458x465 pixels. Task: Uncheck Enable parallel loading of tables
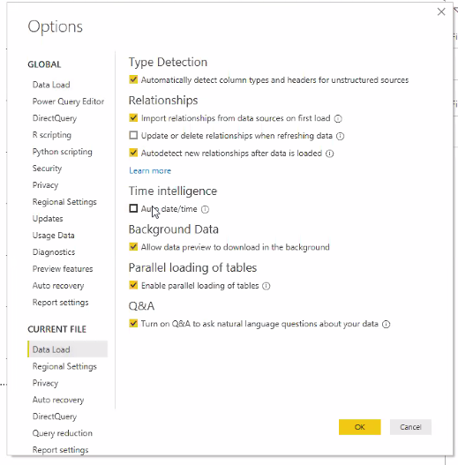pos(133,285)
